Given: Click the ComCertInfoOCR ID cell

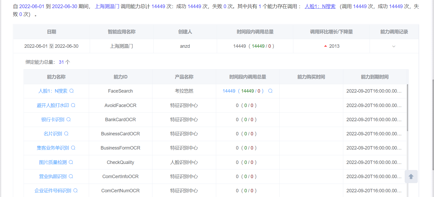Looking at the screenshot, I should click(x=121, y=176).
